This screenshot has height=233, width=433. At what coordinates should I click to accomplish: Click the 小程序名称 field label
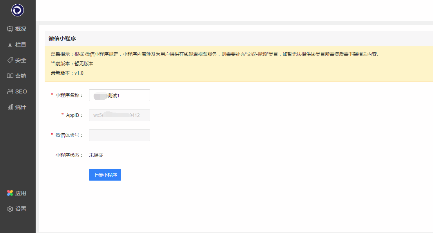[69, 95]
